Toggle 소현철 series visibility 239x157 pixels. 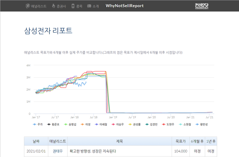[x=185, y=125]
